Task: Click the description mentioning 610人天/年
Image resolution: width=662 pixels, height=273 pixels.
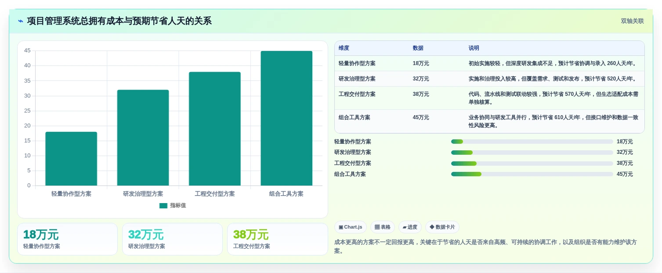Action: pos(553,122)
